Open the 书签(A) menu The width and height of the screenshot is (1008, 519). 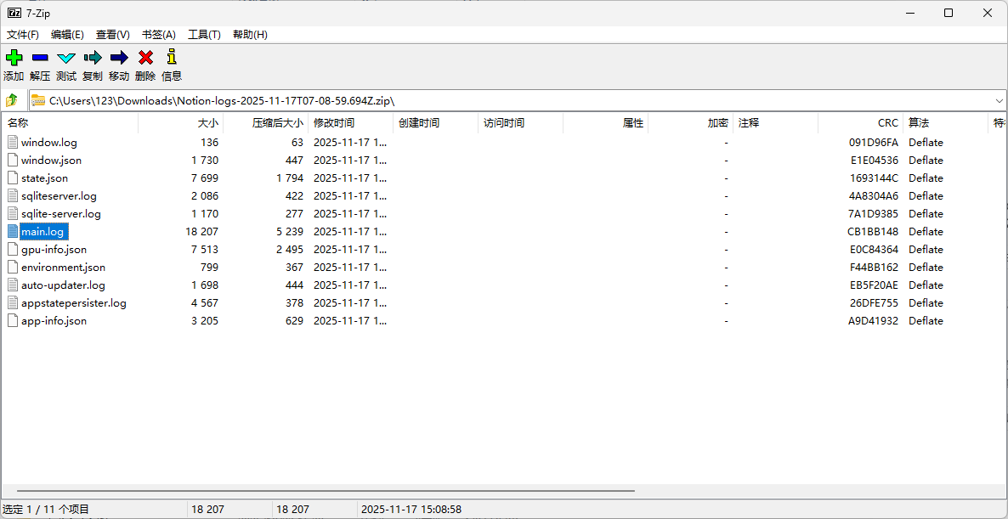[159, 35]
